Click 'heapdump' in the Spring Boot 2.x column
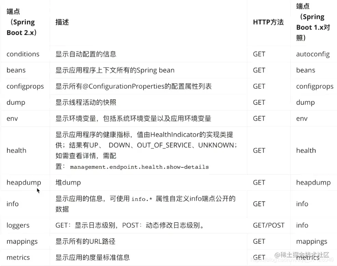This screenshot has width=337, height=266. coord(24,182)
